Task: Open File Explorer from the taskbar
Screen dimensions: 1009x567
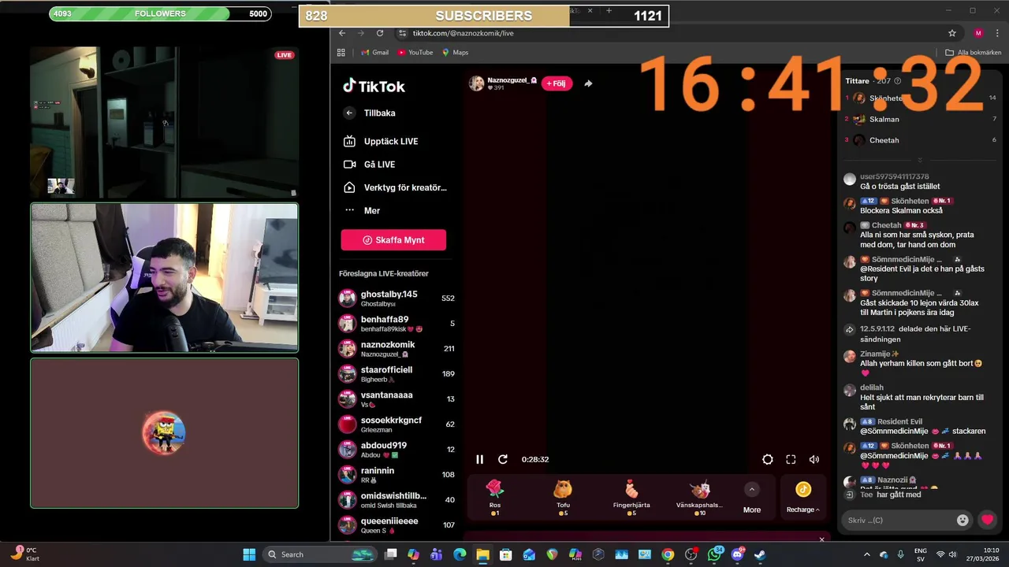Action: (482, 554)
